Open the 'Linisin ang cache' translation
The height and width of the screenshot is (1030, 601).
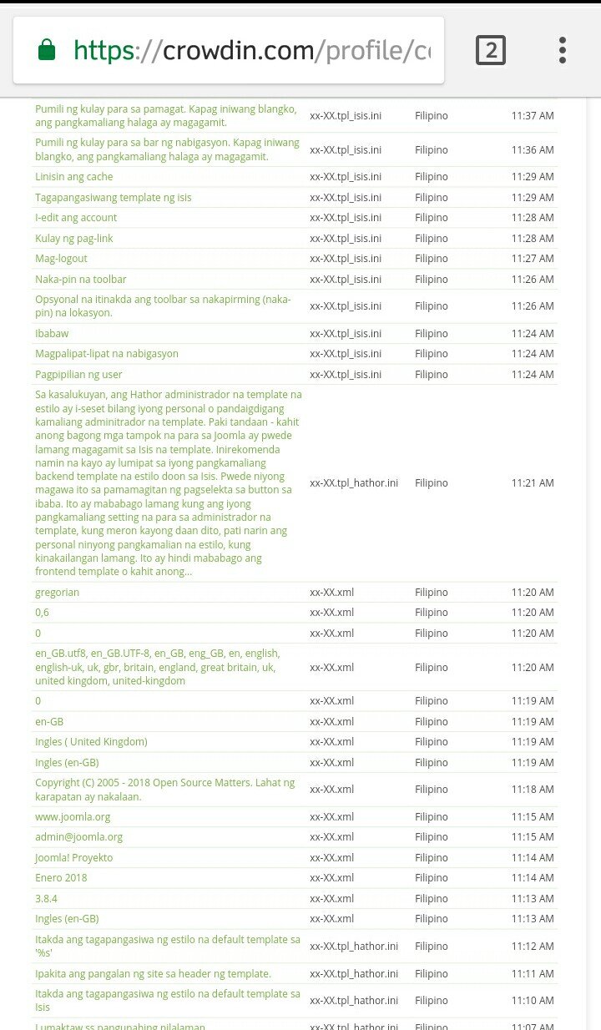pos(74,177)
